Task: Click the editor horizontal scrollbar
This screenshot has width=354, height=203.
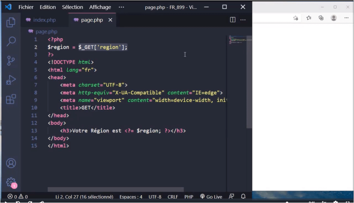Action: (116, 189)
